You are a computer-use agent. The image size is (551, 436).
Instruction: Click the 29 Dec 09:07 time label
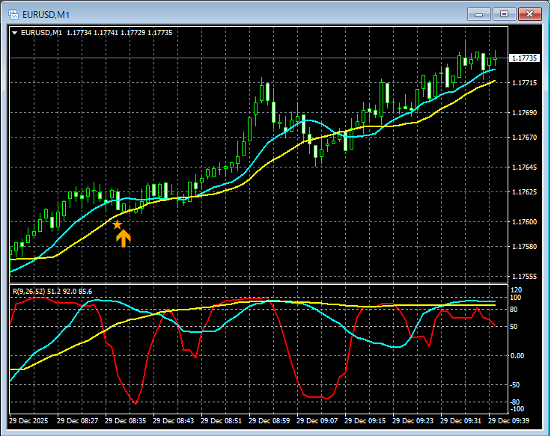pyautogui.click(x=317, y=420)
